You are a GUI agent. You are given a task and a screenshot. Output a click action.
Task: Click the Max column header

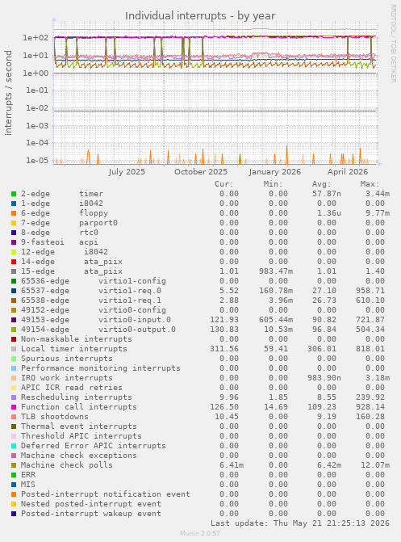[370, 184]
